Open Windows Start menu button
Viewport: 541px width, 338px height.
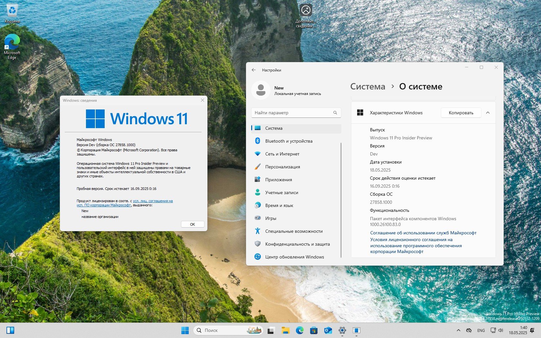pos(185,330)
